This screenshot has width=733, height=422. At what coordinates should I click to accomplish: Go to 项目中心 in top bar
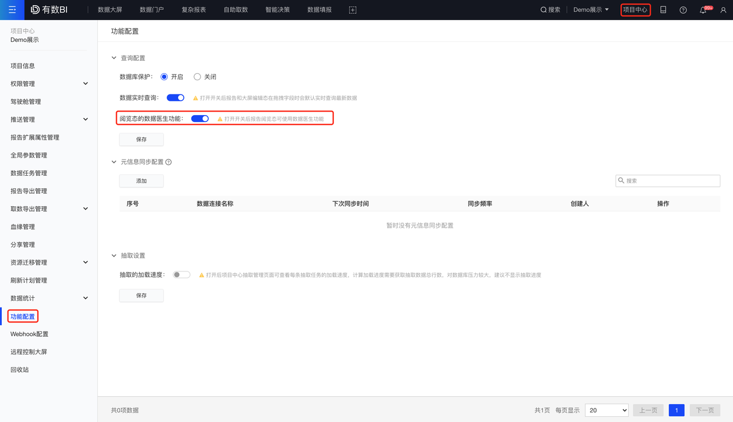pyautogui.click(x=635, y=10)
